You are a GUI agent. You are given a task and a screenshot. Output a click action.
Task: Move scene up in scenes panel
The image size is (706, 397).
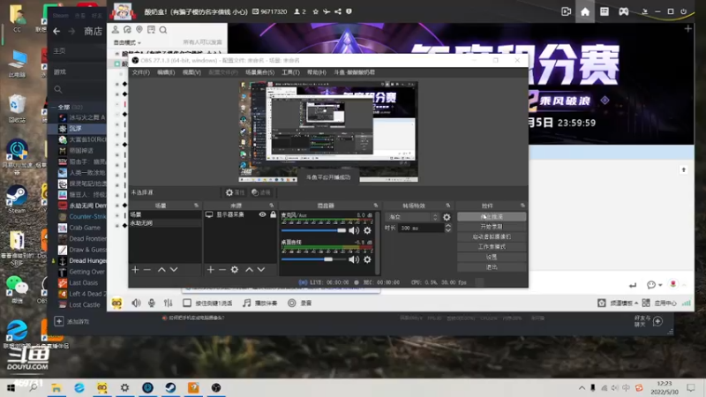(x=161, y=270)
